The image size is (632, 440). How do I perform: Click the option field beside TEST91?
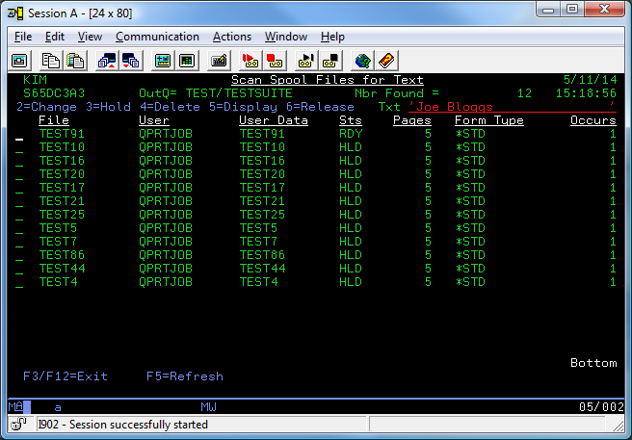(19, 135)
